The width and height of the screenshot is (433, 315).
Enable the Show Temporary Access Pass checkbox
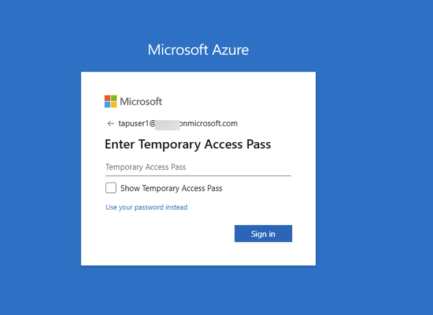(x=111, y=188)
